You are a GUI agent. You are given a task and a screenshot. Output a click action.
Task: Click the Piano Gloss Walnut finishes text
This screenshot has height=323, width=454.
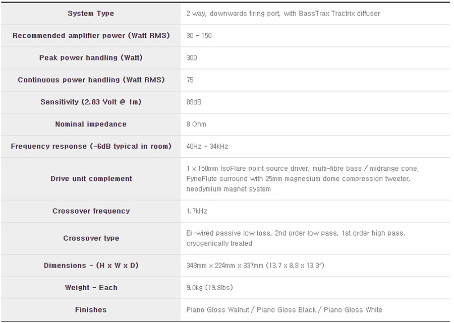[x=218, y=310]
